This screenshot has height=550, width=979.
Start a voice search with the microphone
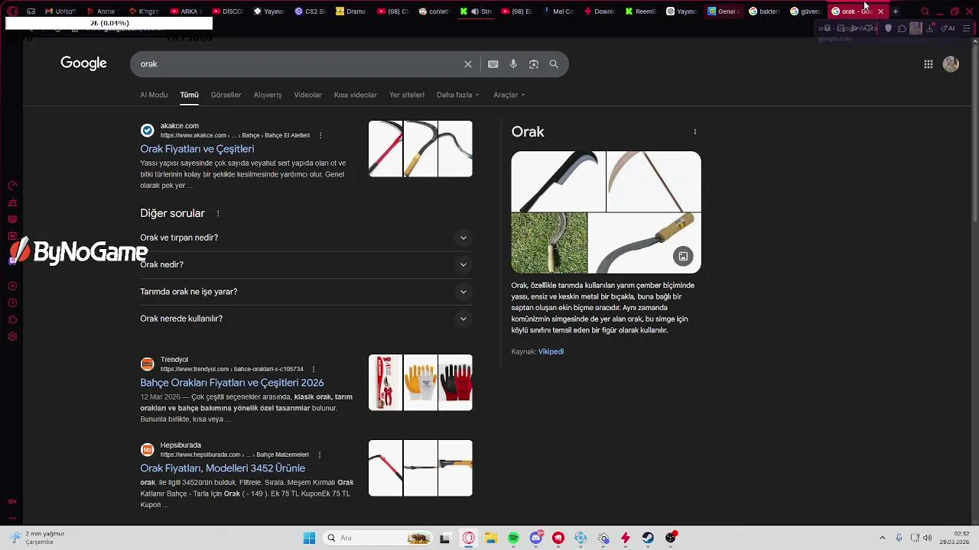tap(513, 64)
